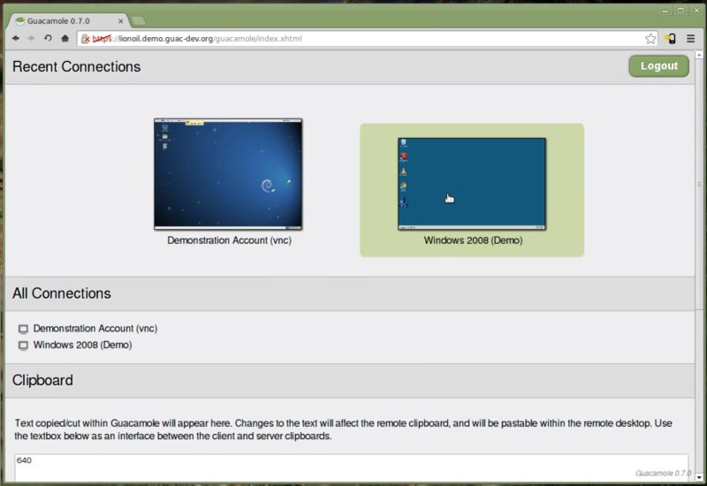Click the Logout button
This screenshot has height=486, width=707.
658,65
